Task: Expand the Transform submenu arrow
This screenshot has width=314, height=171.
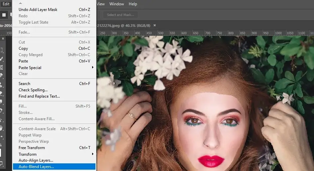Action: click(x=92, y=154)
